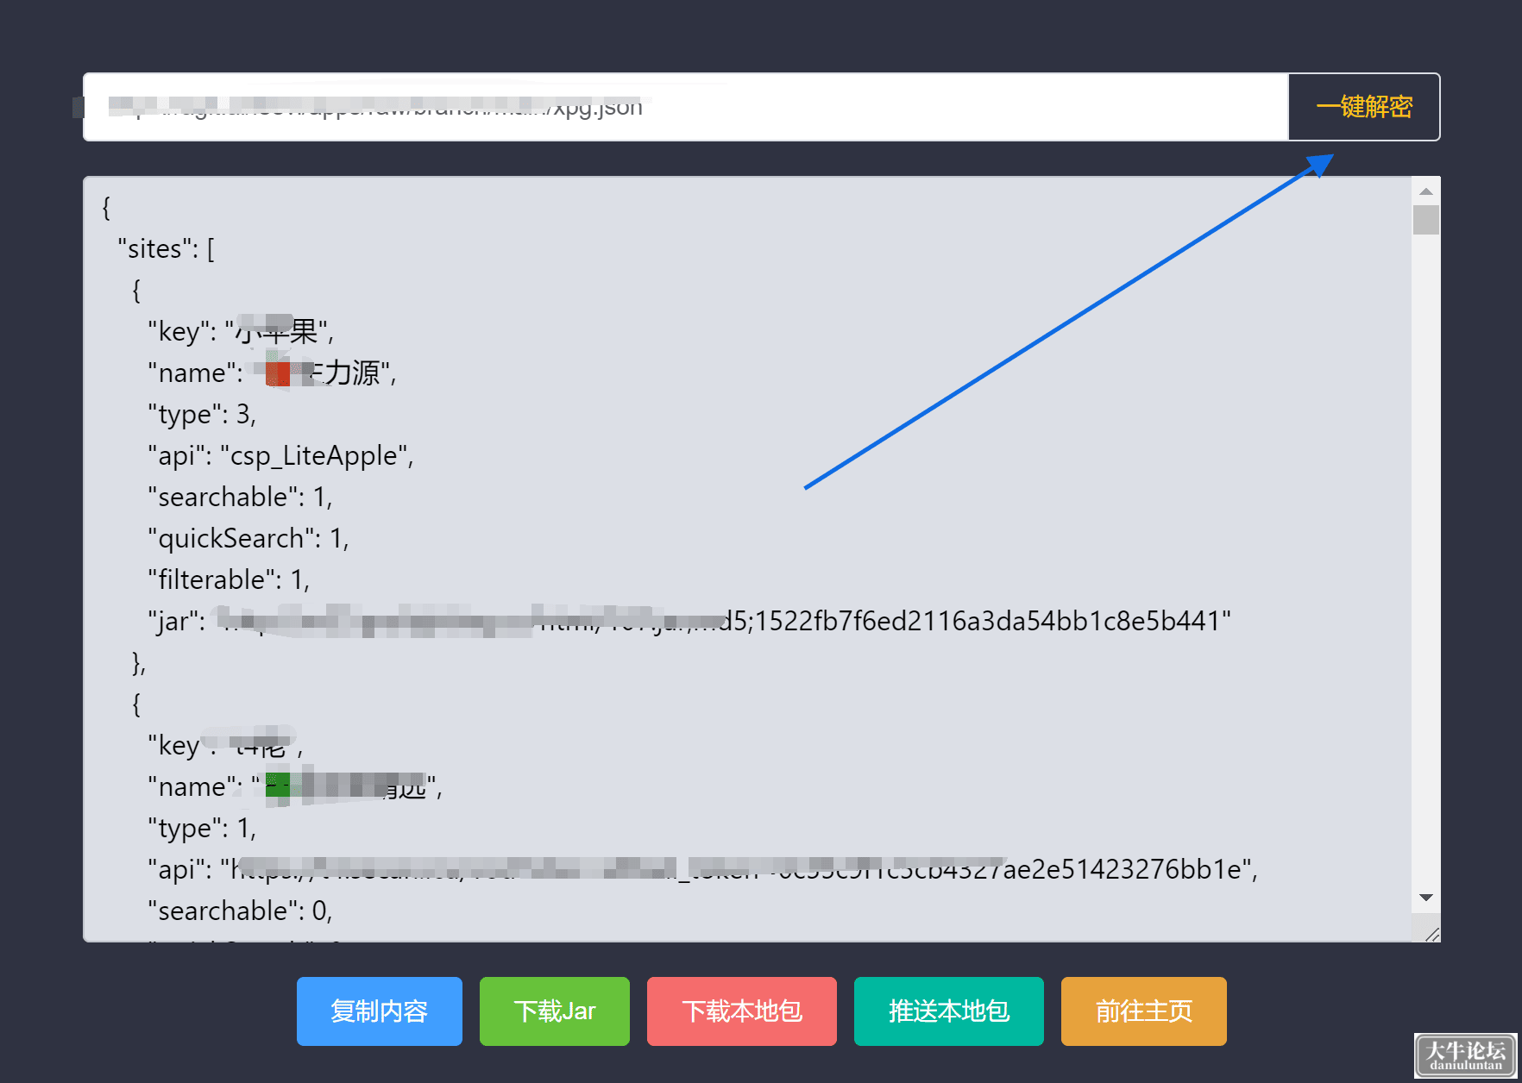Click the scrollbar thumb of the JSON textarea

pos(1426,220)
